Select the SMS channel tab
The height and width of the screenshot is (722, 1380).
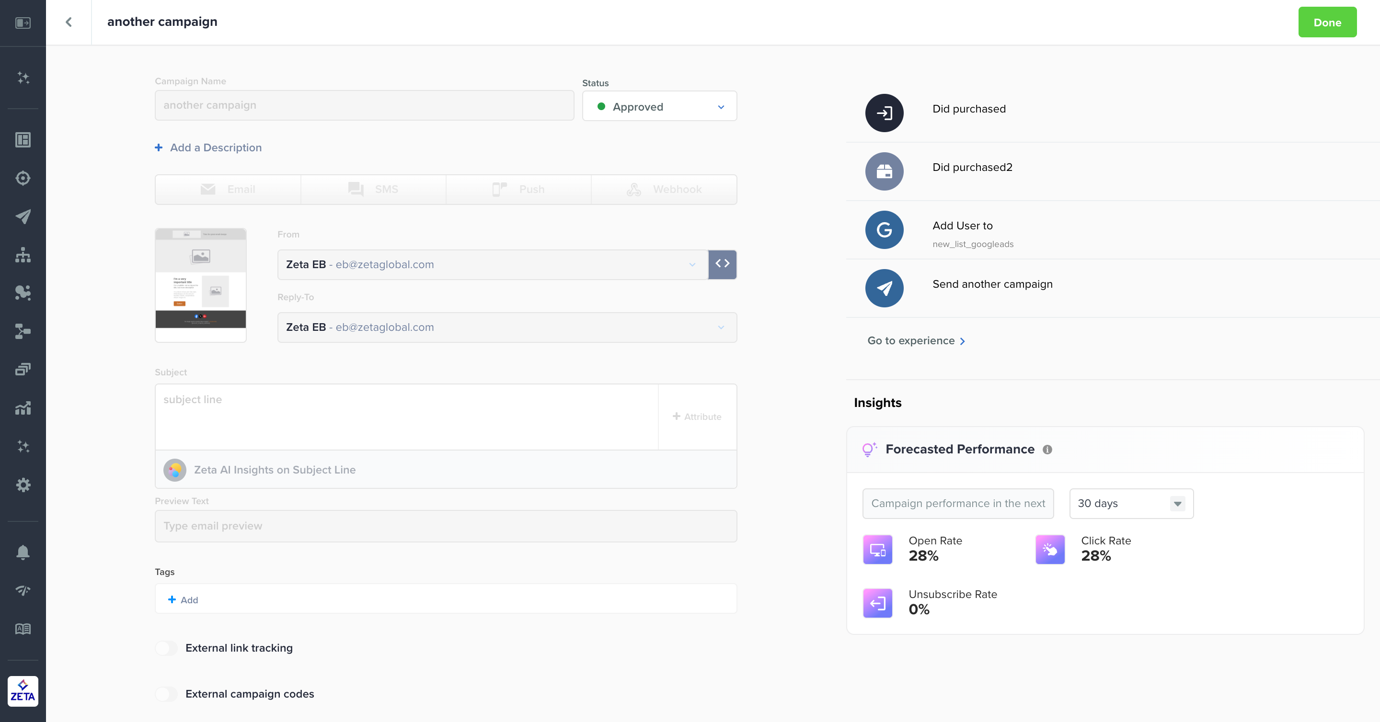coord(373,190)
